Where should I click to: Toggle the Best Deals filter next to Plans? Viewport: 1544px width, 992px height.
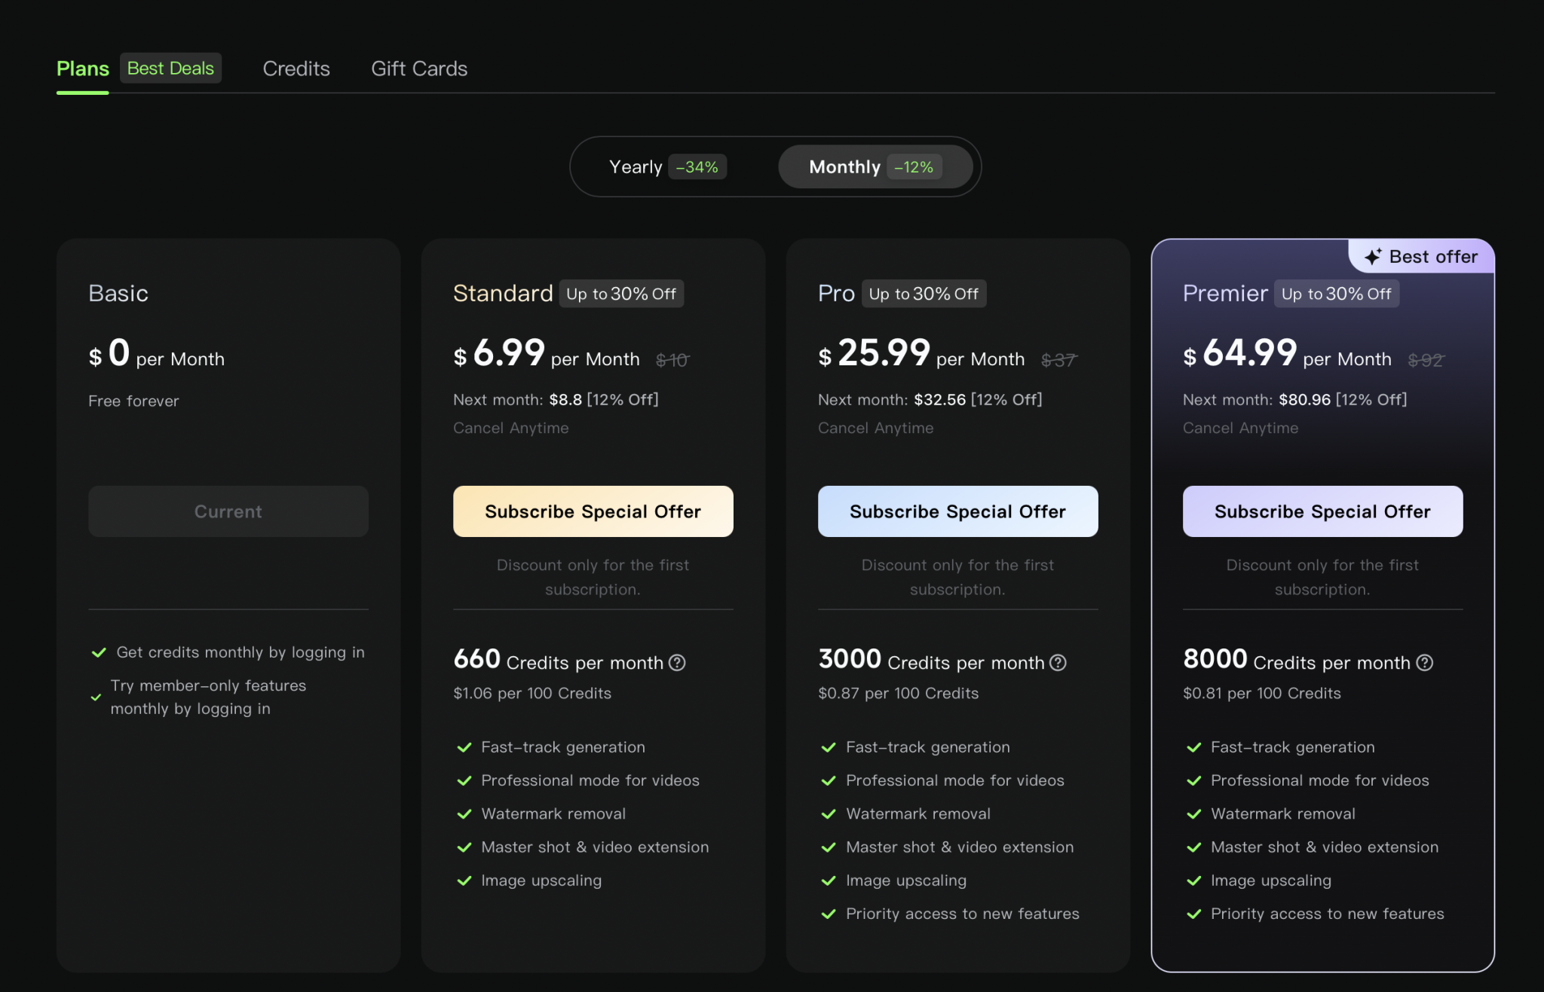170,68
